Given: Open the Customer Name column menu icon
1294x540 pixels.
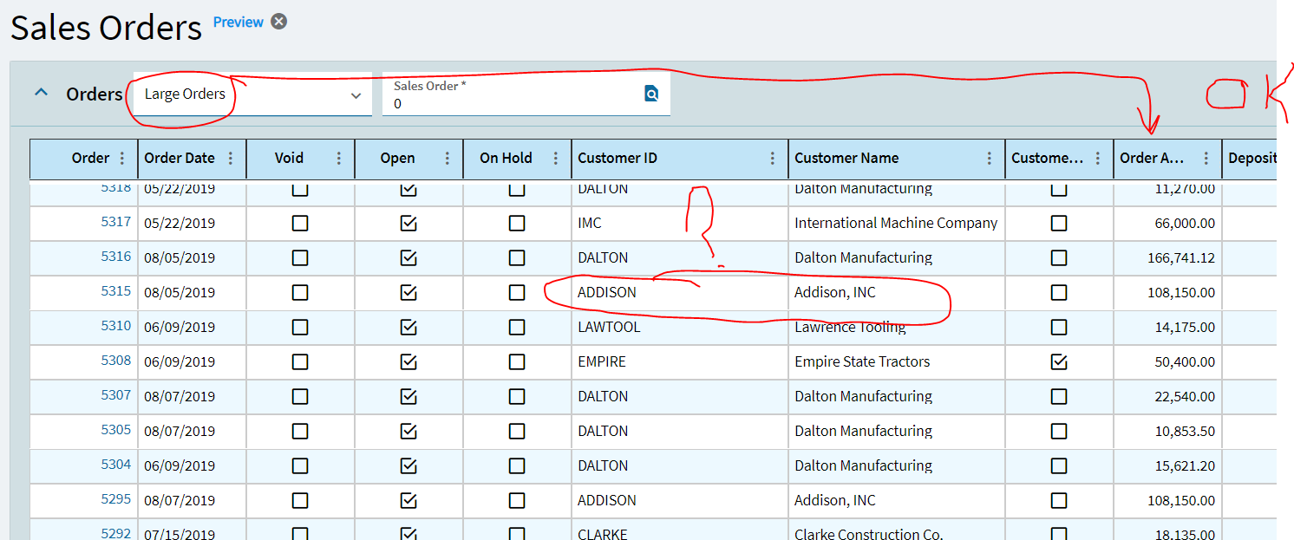Looking at the screenshot, I should click(x=990, y=159).
